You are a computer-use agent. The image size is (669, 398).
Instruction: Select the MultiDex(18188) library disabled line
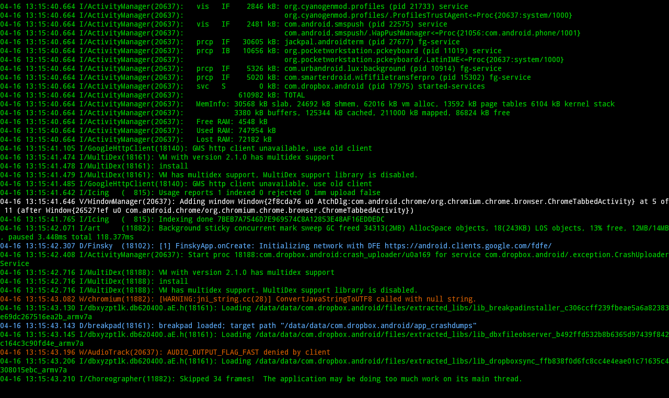coord(209,291)
